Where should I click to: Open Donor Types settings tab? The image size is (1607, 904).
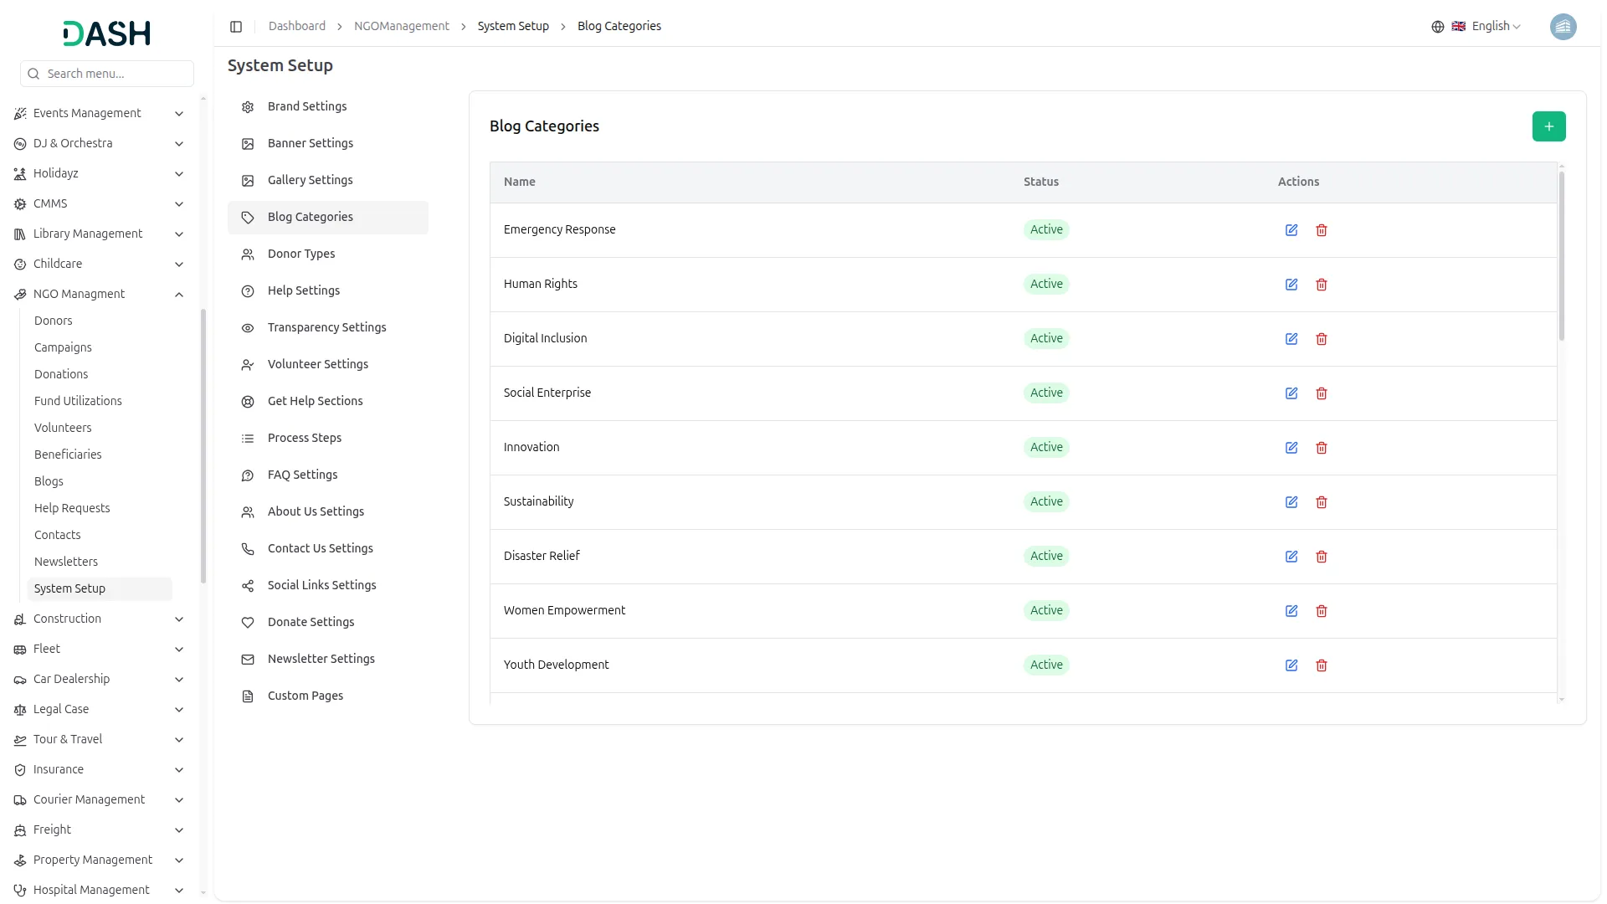click(x=301, y=254)
